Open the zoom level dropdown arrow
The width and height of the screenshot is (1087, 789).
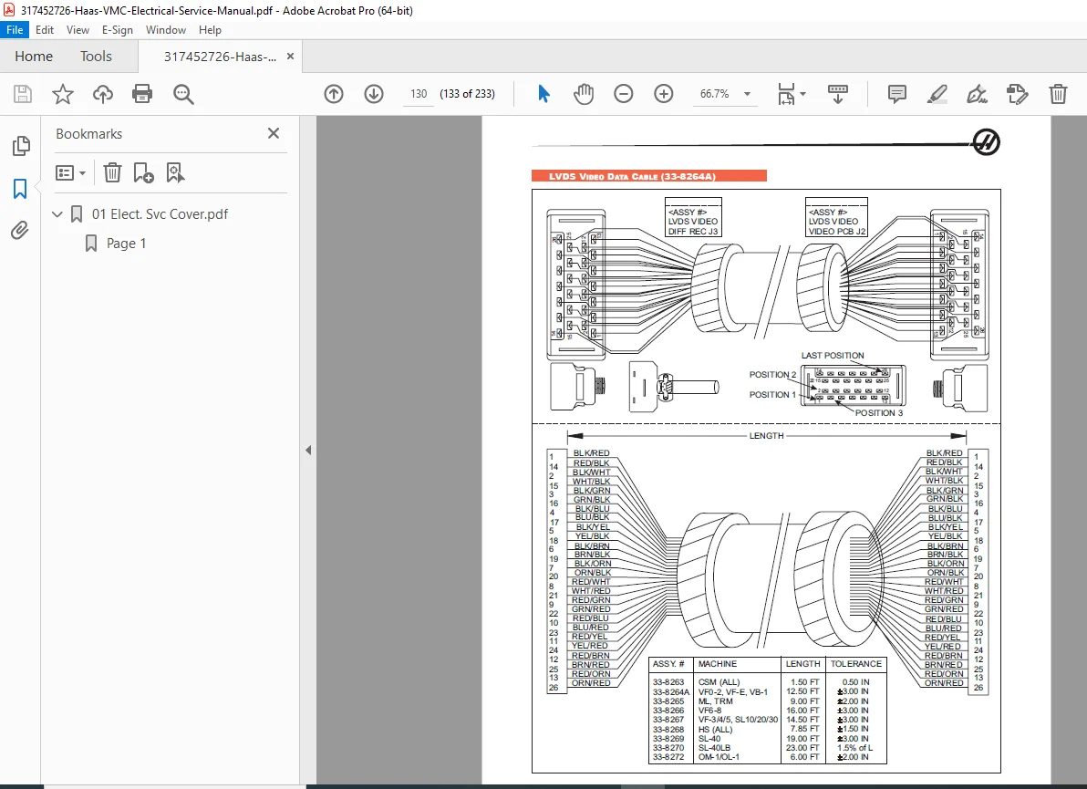tap(748, 94)
